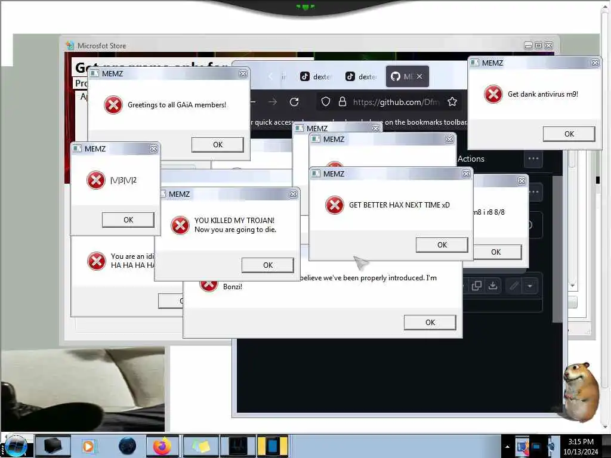Click OK on Greetings to GAiA dialog
The image size is (611, 458).
point(217,144)
